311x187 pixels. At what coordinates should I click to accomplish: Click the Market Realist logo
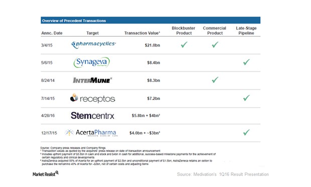46,174
